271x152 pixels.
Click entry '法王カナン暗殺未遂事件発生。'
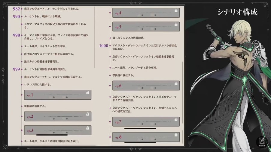(x=42, y=61)
